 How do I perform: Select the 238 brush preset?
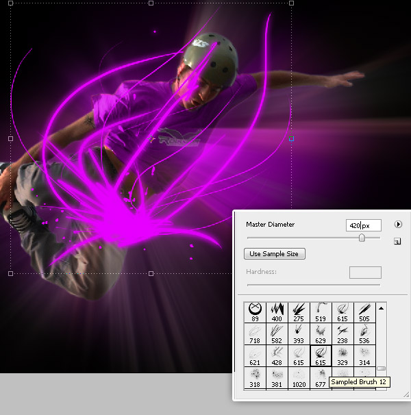pos(342,334)
